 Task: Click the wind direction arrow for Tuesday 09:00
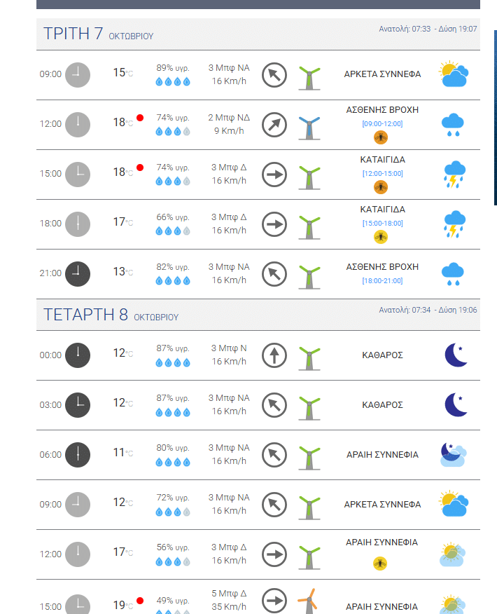pos(274,74)
